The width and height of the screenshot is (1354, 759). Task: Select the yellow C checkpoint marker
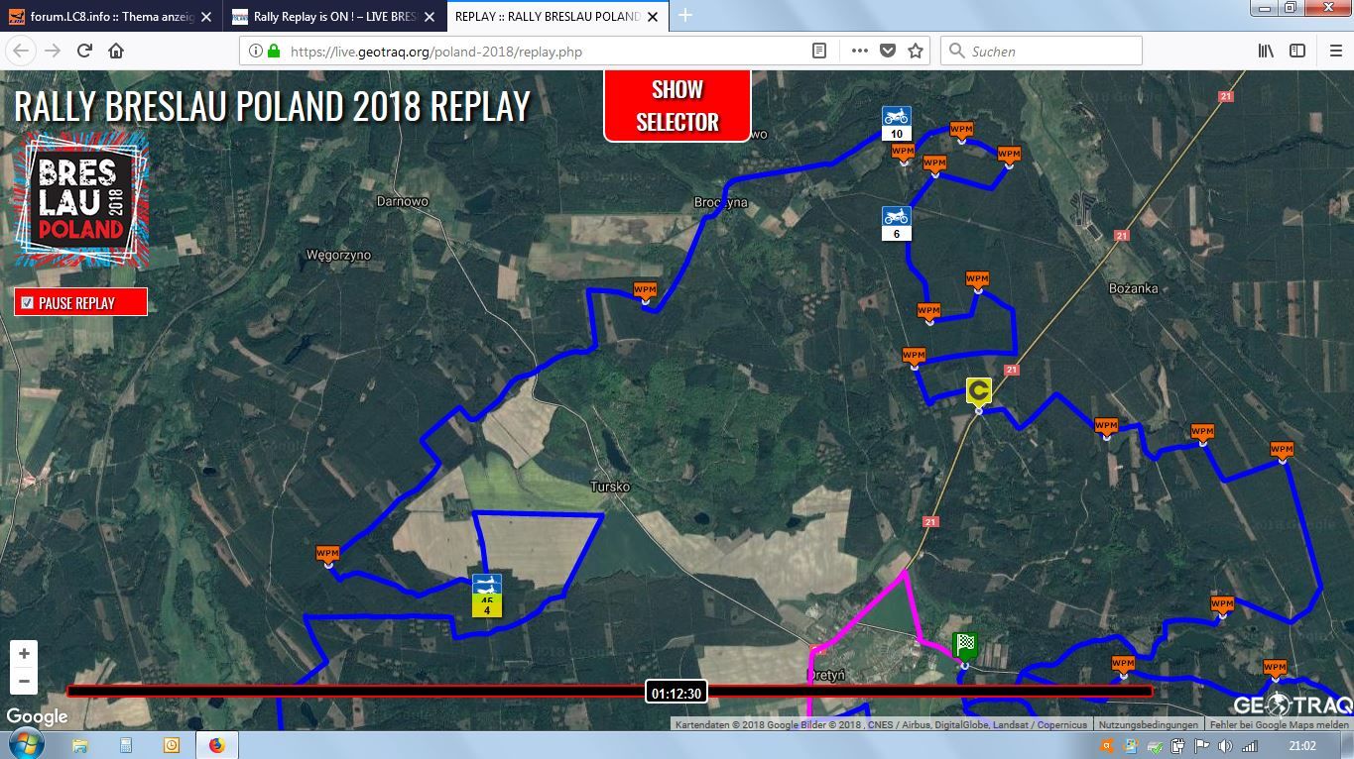[x=979, y=390]
